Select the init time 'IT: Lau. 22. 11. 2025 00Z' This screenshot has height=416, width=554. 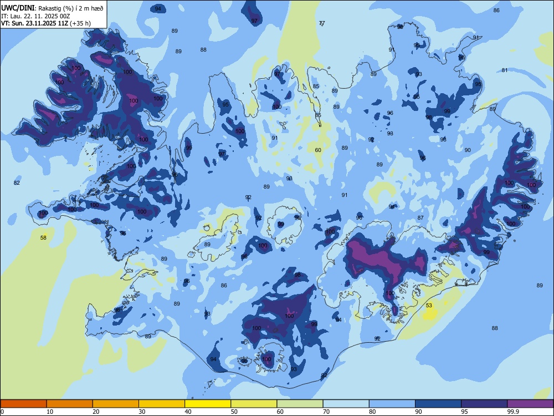point(35,16)
